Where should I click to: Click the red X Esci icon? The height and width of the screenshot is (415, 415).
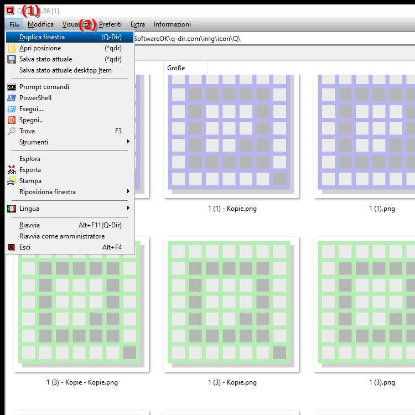[x=12, y=247]
